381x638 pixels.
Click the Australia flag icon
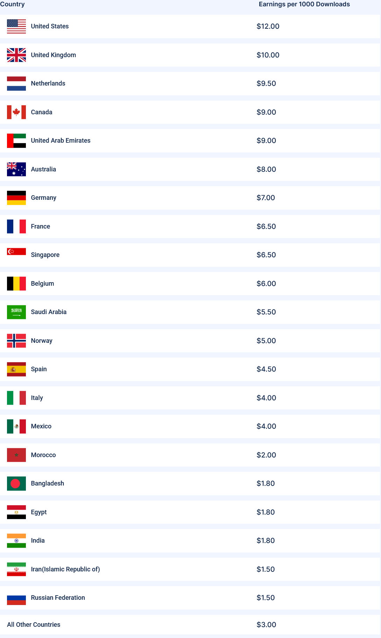16,169
